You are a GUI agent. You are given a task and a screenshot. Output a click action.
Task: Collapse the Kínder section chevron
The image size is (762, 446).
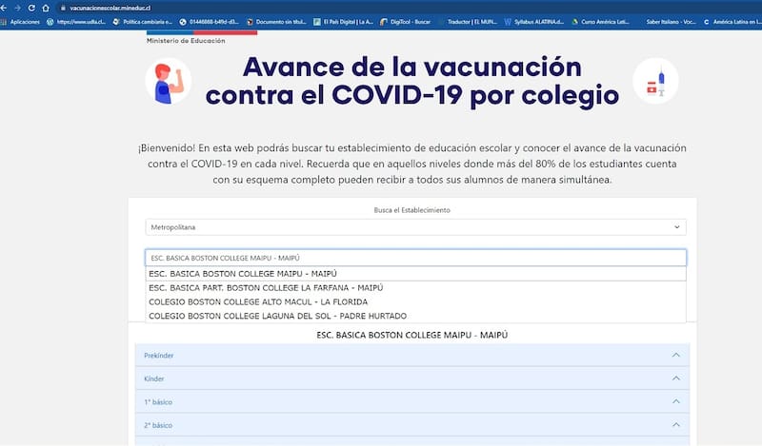676,378
